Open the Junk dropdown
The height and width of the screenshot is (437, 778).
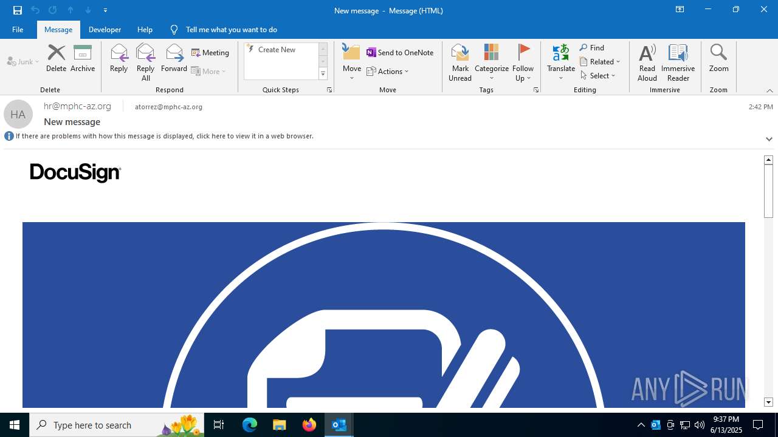(23, 61)
